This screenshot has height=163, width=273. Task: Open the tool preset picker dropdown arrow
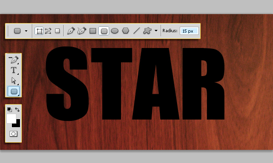26,31
